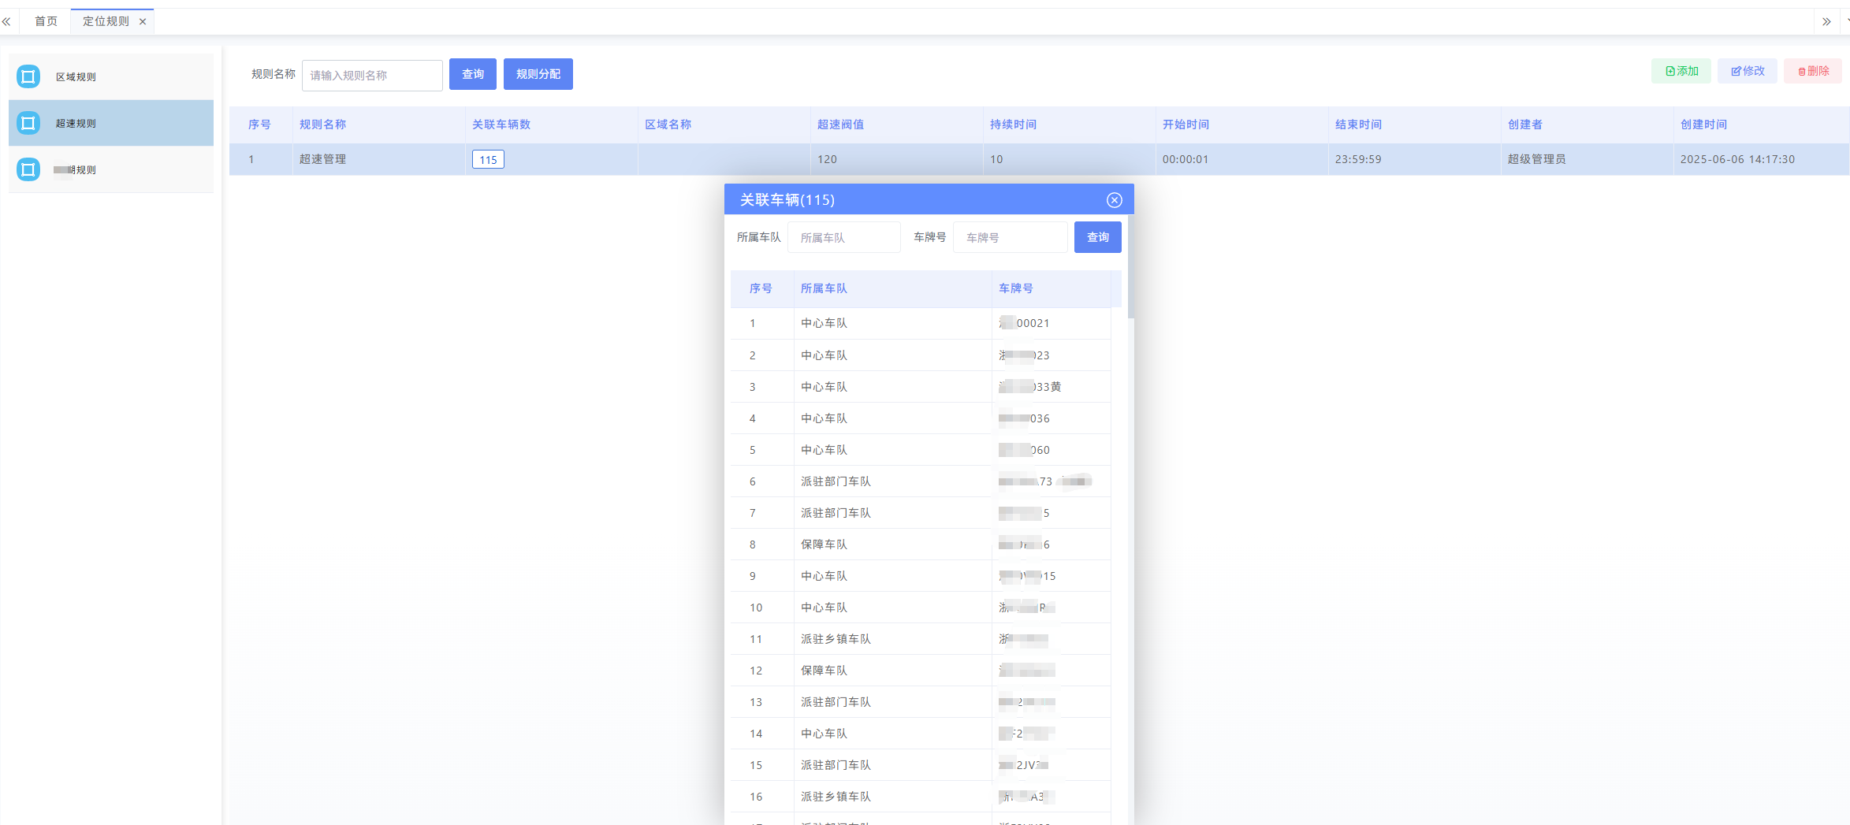
Task: Close the 关联车辆(115) dialog
Action: (1114, 200)
